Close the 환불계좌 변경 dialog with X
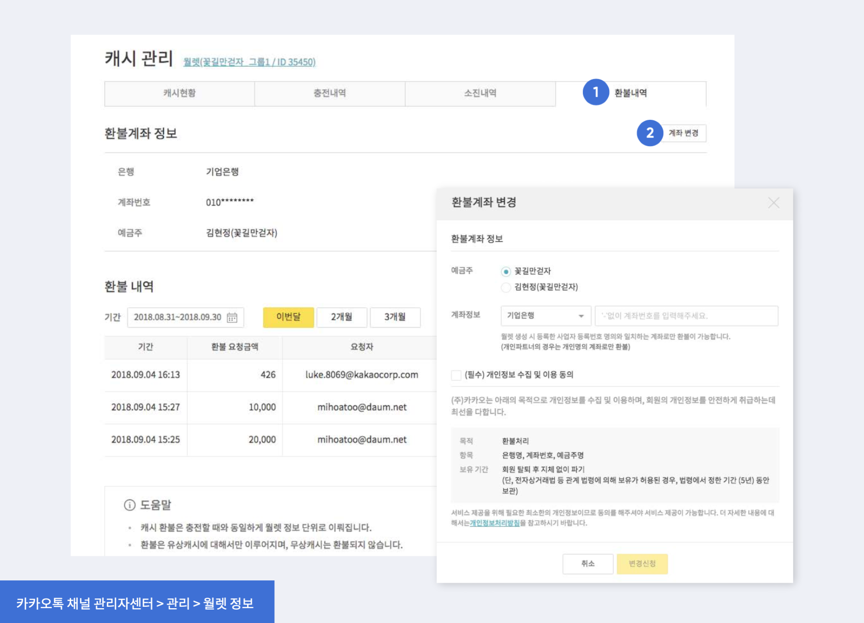864x623 pixels. pos(773,203)
